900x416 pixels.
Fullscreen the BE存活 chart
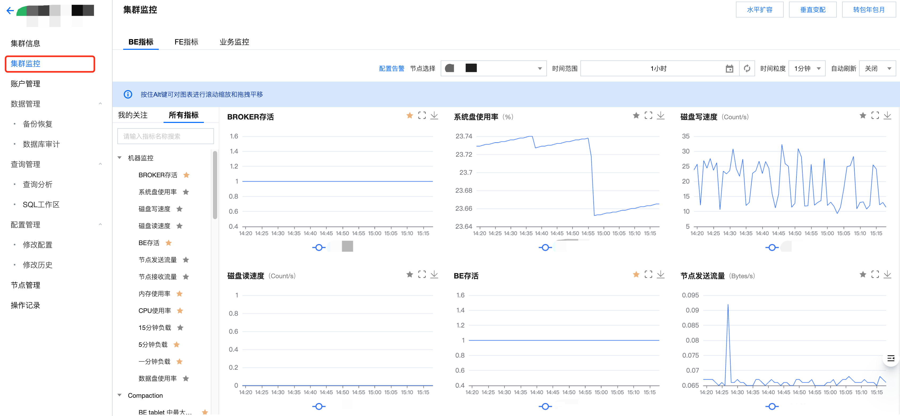(648, 275)
